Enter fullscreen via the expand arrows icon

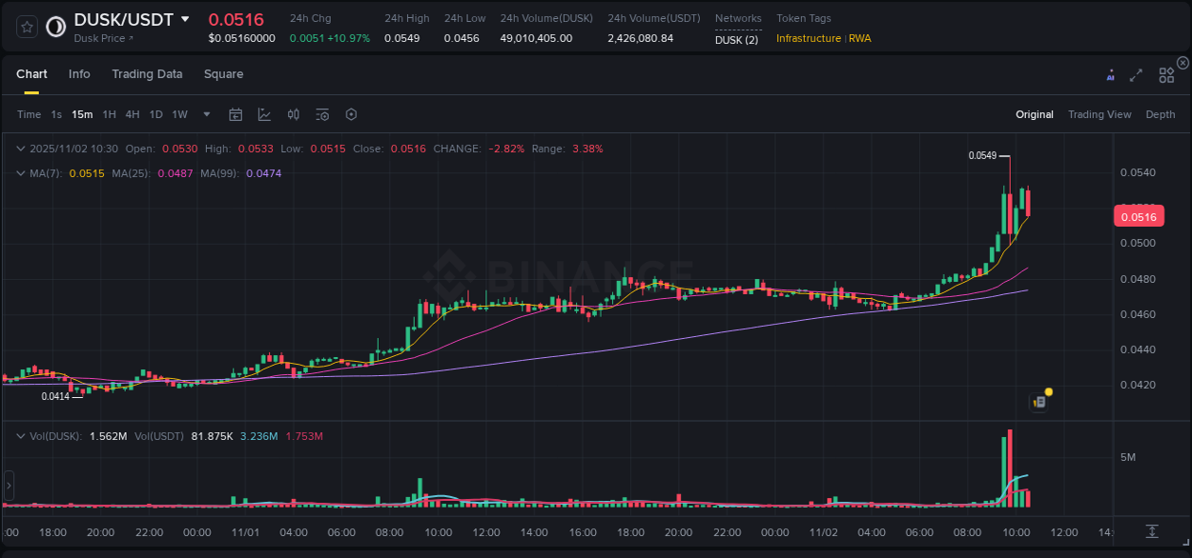coord(1137,73)
